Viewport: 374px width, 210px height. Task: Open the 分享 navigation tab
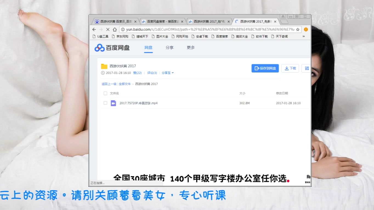tap(169, 48)
